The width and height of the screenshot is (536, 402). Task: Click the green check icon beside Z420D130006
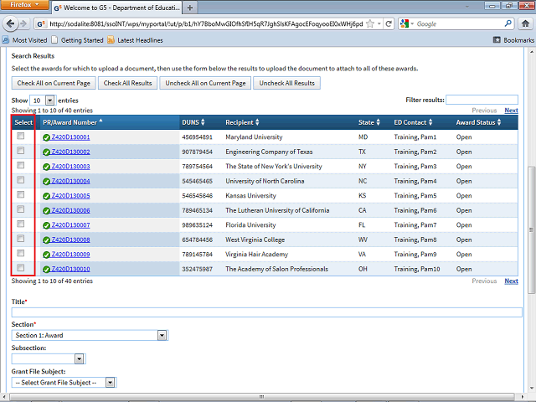[46, 210]
